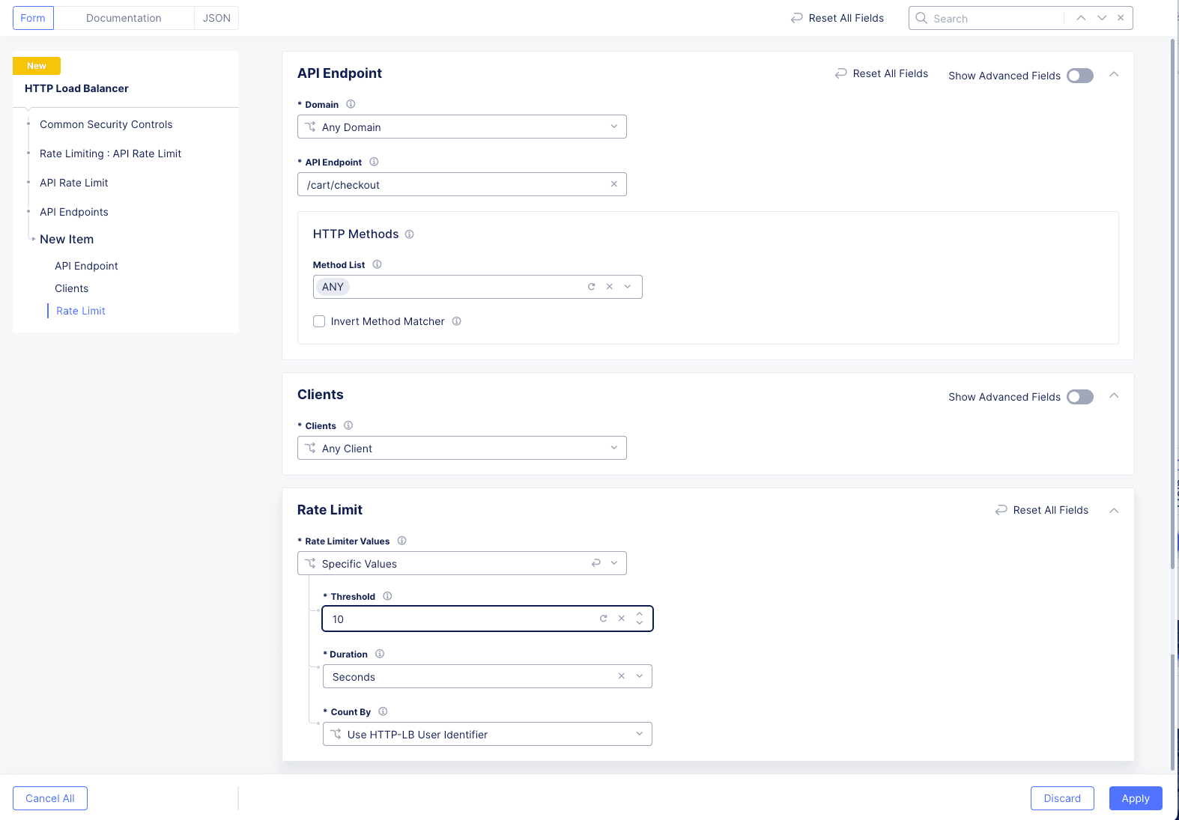Collapse the Rate Limit section
Screen dimensions: 1179x820
(1114, 510)
